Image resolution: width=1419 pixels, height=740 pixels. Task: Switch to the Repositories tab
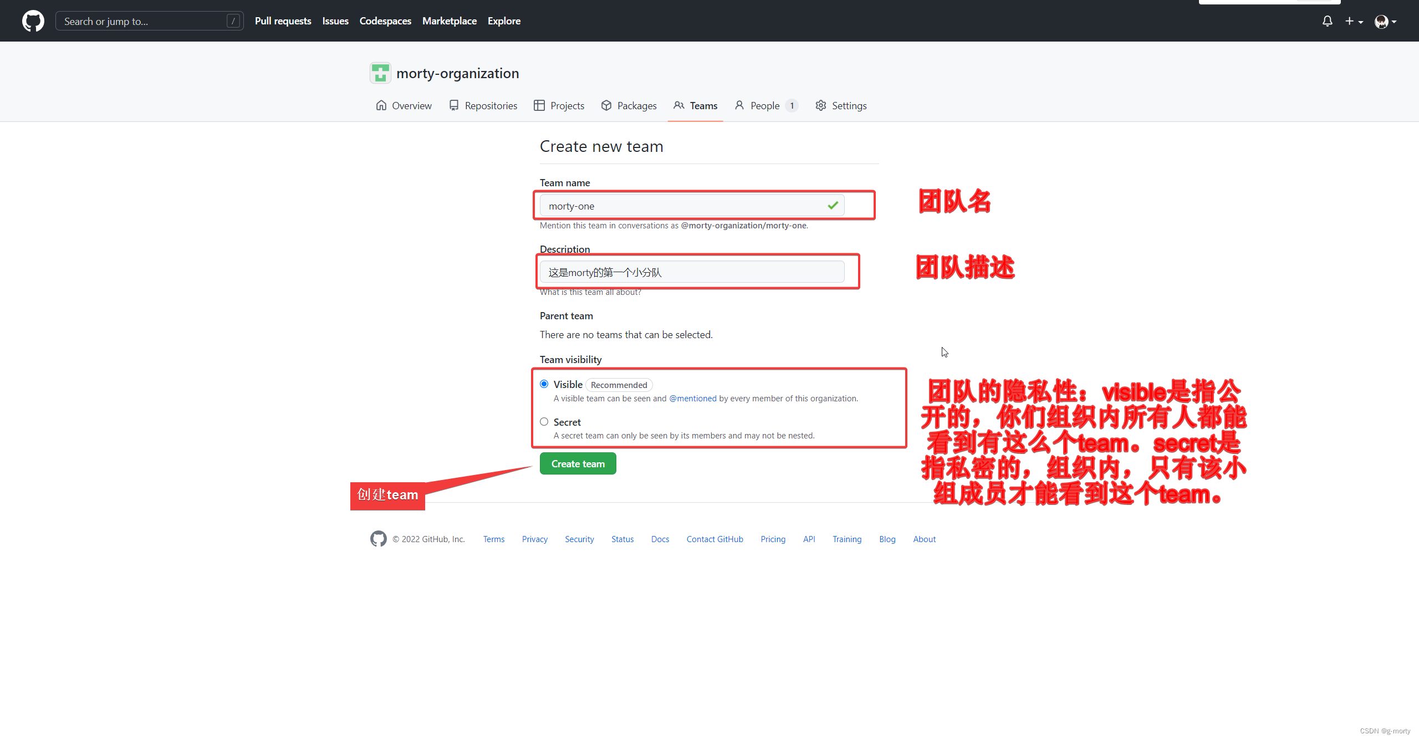click(483, 105)
